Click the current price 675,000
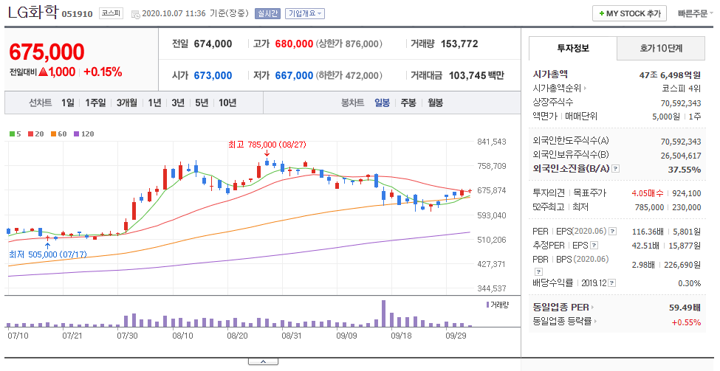Screen dimensions: 720x371 click(47, 52)
